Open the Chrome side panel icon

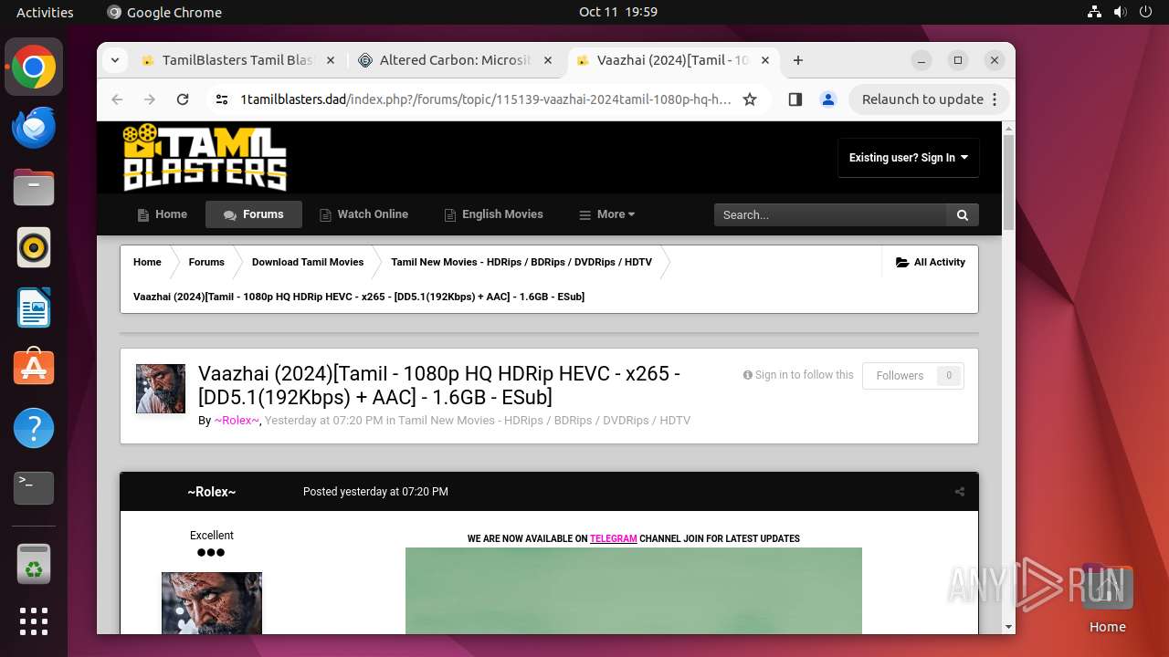tap(795, 99)
